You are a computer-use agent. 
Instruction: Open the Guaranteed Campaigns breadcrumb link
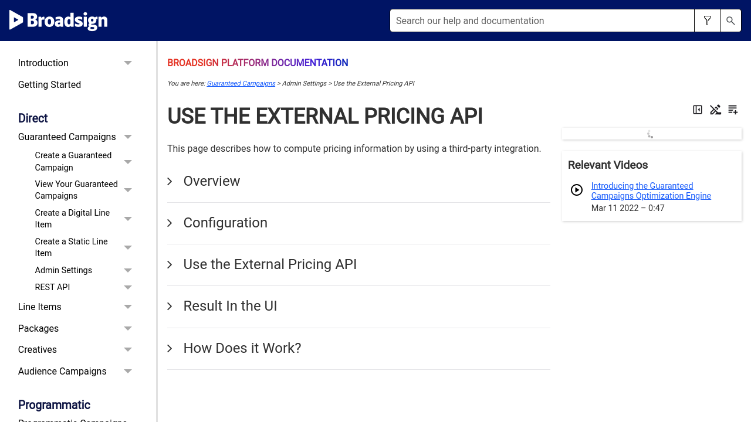point(241,84)
